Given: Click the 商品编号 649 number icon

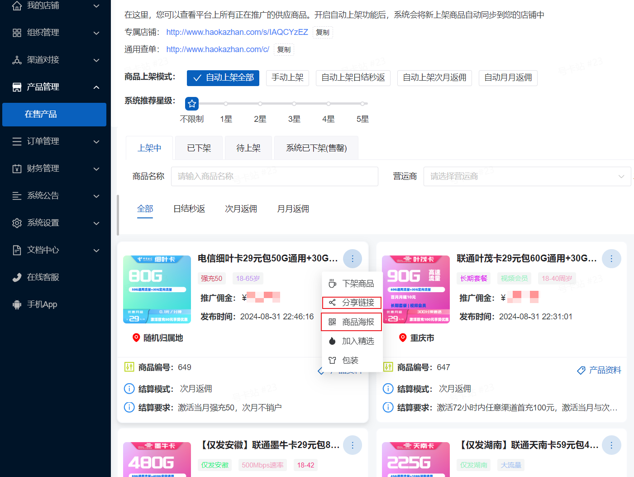Looking at the screenshot, I should pyautogui.click(x=129, y=367).
